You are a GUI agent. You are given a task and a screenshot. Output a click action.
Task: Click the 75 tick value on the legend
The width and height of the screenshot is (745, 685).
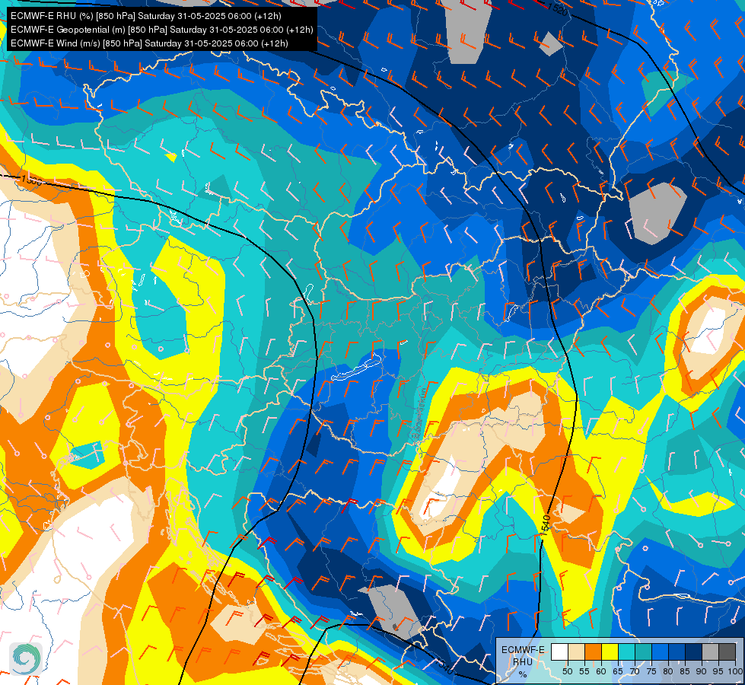651,671
